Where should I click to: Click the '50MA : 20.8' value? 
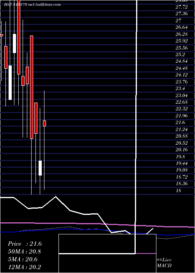click(x=25, y=252)
